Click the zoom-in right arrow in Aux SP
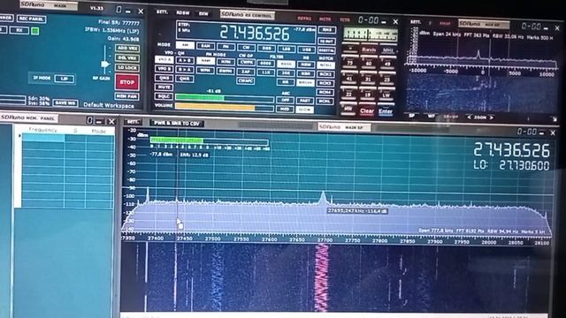This screenshot has width=566, height=318. 492,117
